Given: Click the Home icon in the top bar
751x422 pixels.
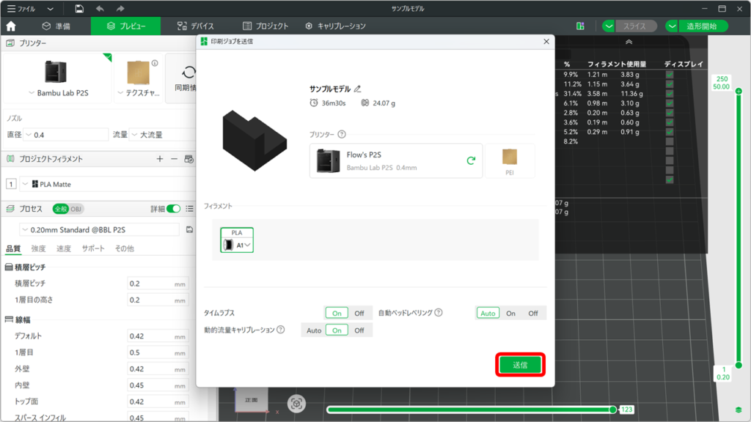Looking at the screenshot, I should 11,26.
